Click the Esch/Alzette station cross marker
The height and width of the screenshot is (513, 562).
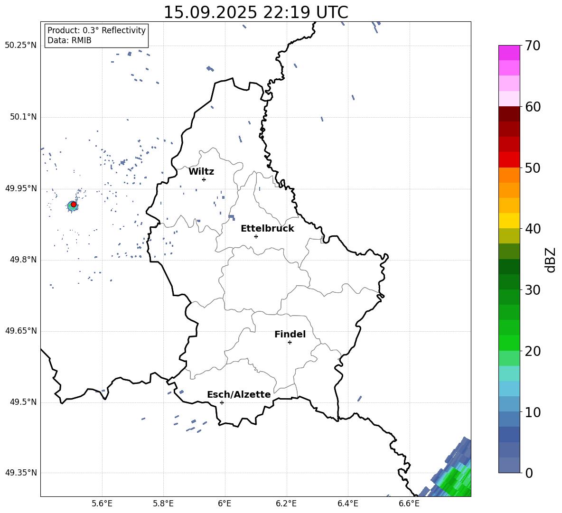pos(222,402)
